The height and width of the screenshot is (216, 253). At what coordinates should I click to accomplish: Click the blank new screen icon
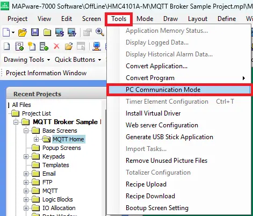[7, 46]
